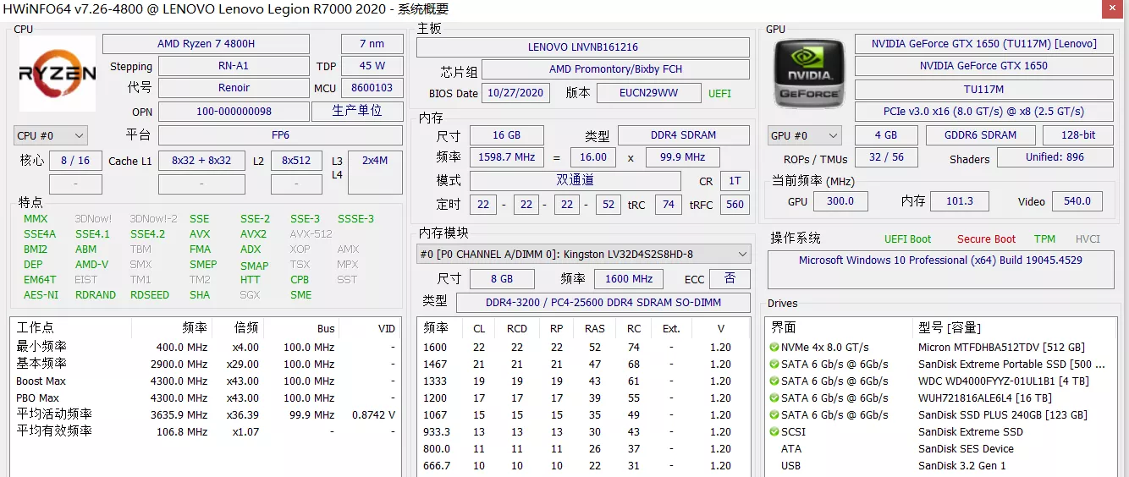Click the greyed AVX-512 feature label

[x=311, y=234]
